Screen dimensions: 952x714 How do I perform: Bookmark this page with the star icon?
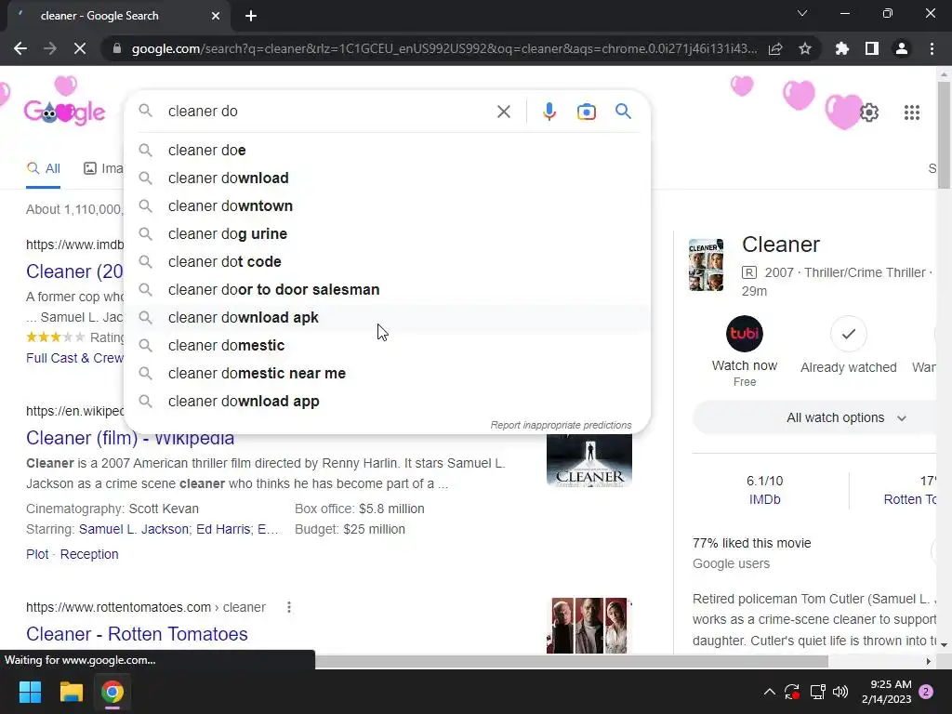pos(805,48)
